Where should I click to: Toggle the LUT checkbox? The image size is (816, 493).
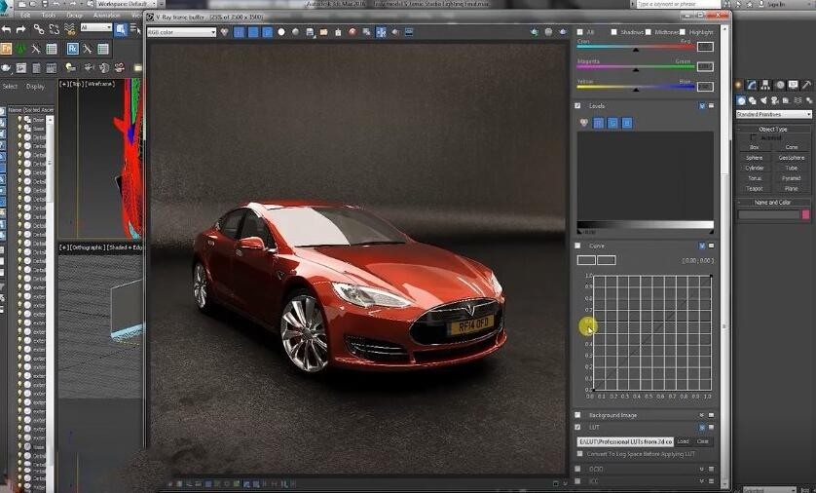coord(577,428)
